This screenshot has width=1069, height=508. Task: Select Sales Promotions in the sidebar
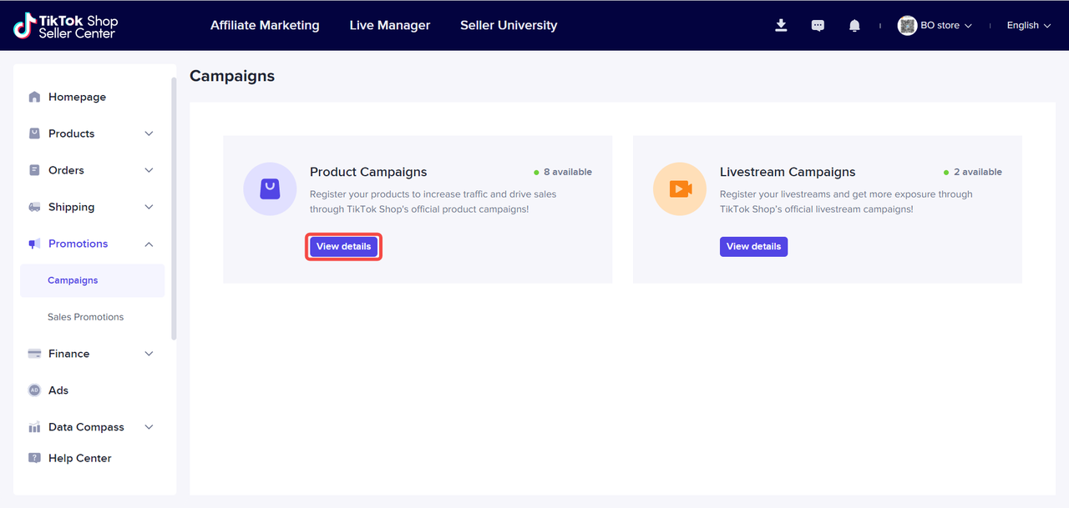click(x=85, y=317)
